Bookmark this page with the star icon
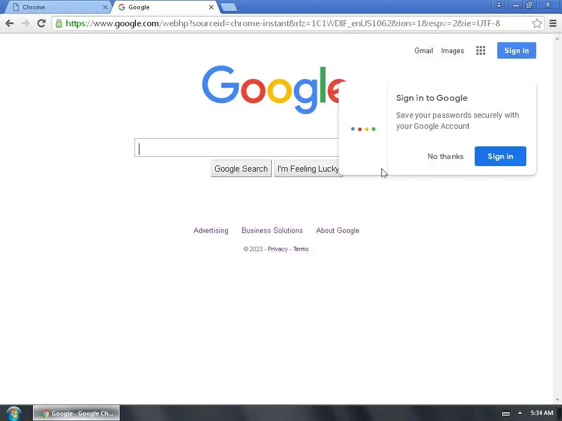The height and width of the screenshot is (421, 562). coord(537,23)
